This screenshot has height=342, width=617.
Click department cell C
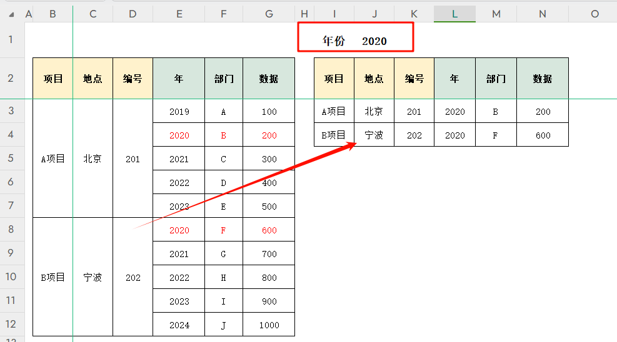pyautogui.click(x=224, y=159)
